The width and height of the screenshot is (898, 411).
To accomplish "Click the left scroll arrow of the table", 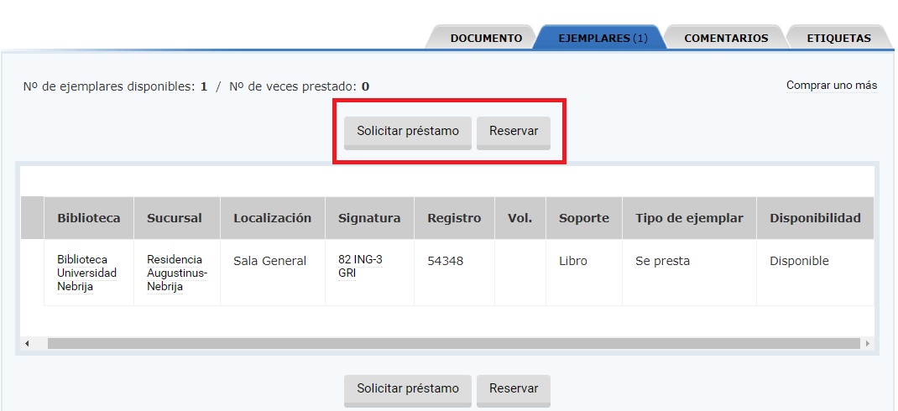I will (x=27, y=344).
